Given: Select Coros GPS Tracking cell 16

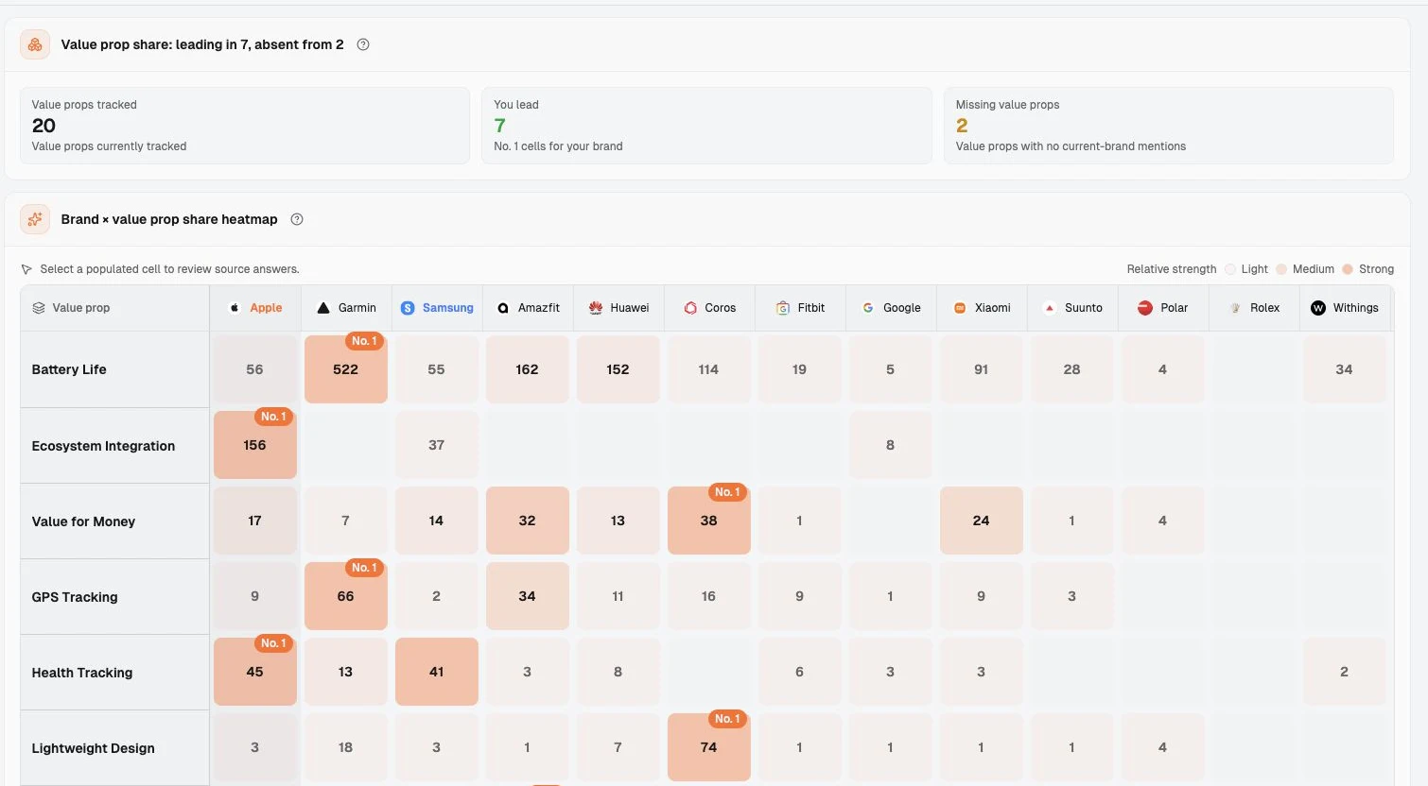Looking at the screenshot, I should click(709, 596).
